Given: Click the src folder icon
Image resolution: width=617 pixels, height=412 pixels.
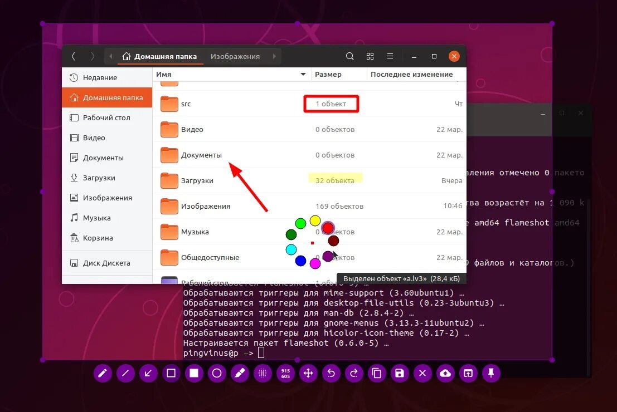Looking at the screenshot, I should tap(169, 104).
